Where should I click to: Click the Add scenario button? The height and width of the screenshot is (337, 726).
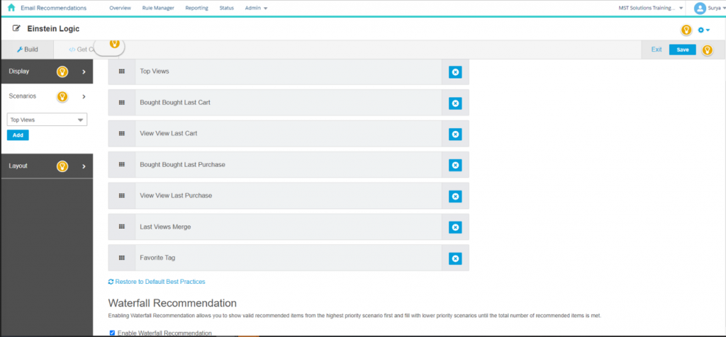tap(18, 135)
